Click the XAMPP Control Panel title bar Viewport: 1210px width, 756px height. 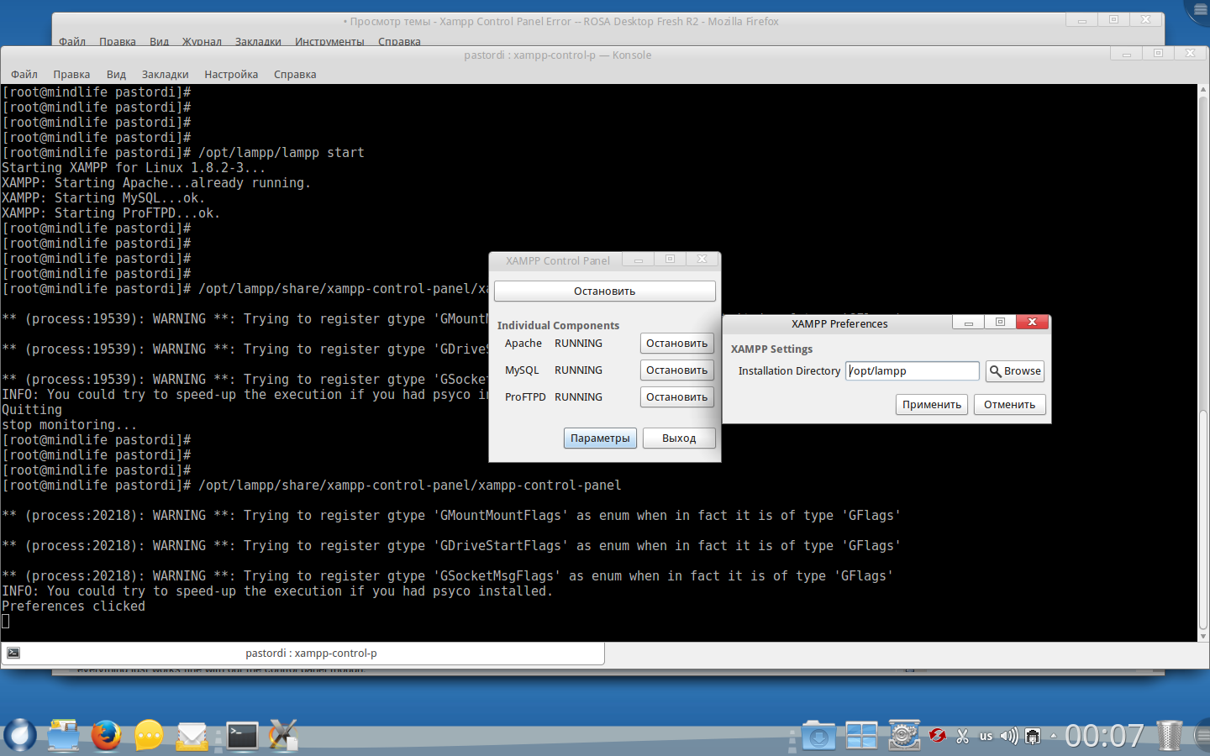point(558,260)
